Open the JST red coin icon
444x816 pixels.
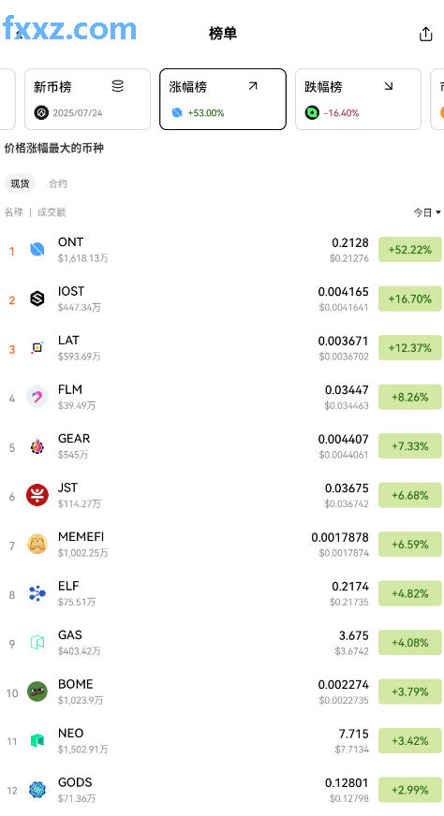coord(37,495)
